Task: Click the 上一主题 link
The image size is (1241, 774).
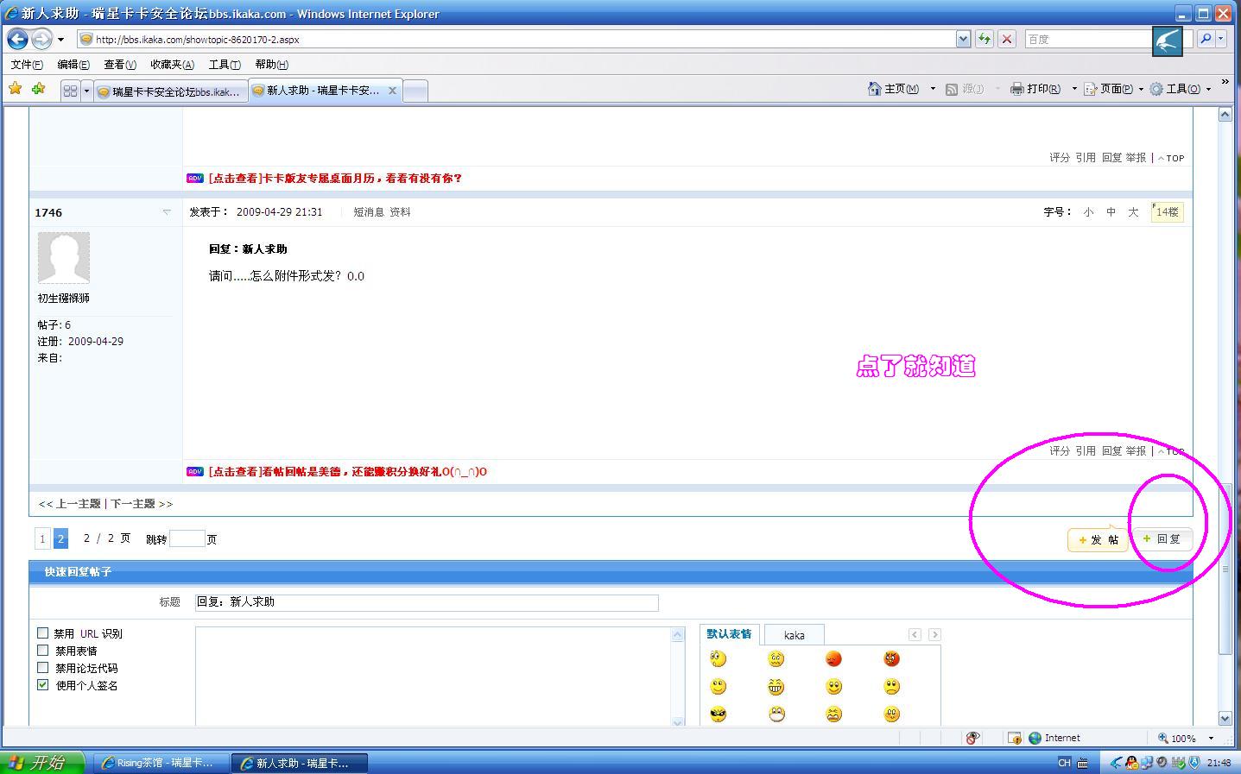Action: coord(79,504)
